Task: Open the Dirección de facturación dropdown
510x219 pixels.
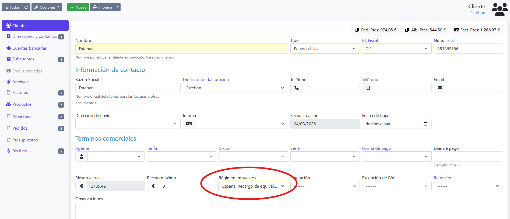Action: (235, 88)
